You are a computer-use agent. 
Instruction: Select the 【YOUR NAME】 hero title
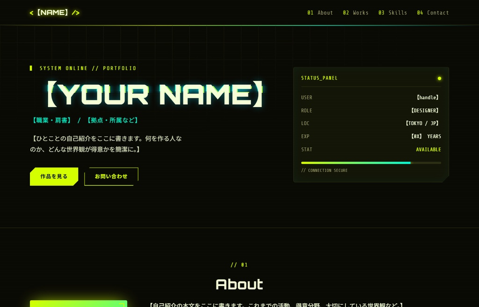click(x=155, y=94)
